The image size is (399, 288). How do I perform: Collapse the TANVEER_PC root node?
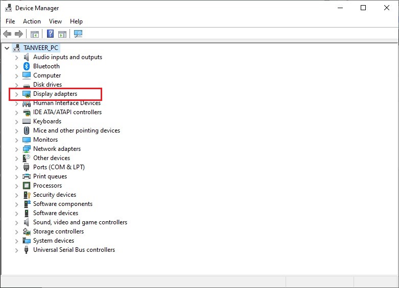pos(7,48)
